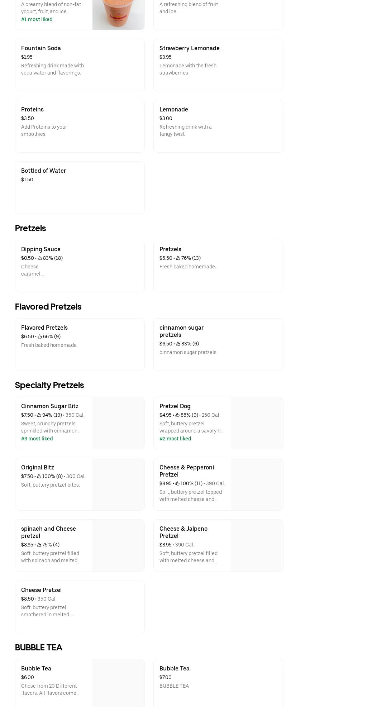Click thumbs-up icon on cinnamon sugar pretzels
This screenshot has width=367, height=707.
tap(178, 344)
